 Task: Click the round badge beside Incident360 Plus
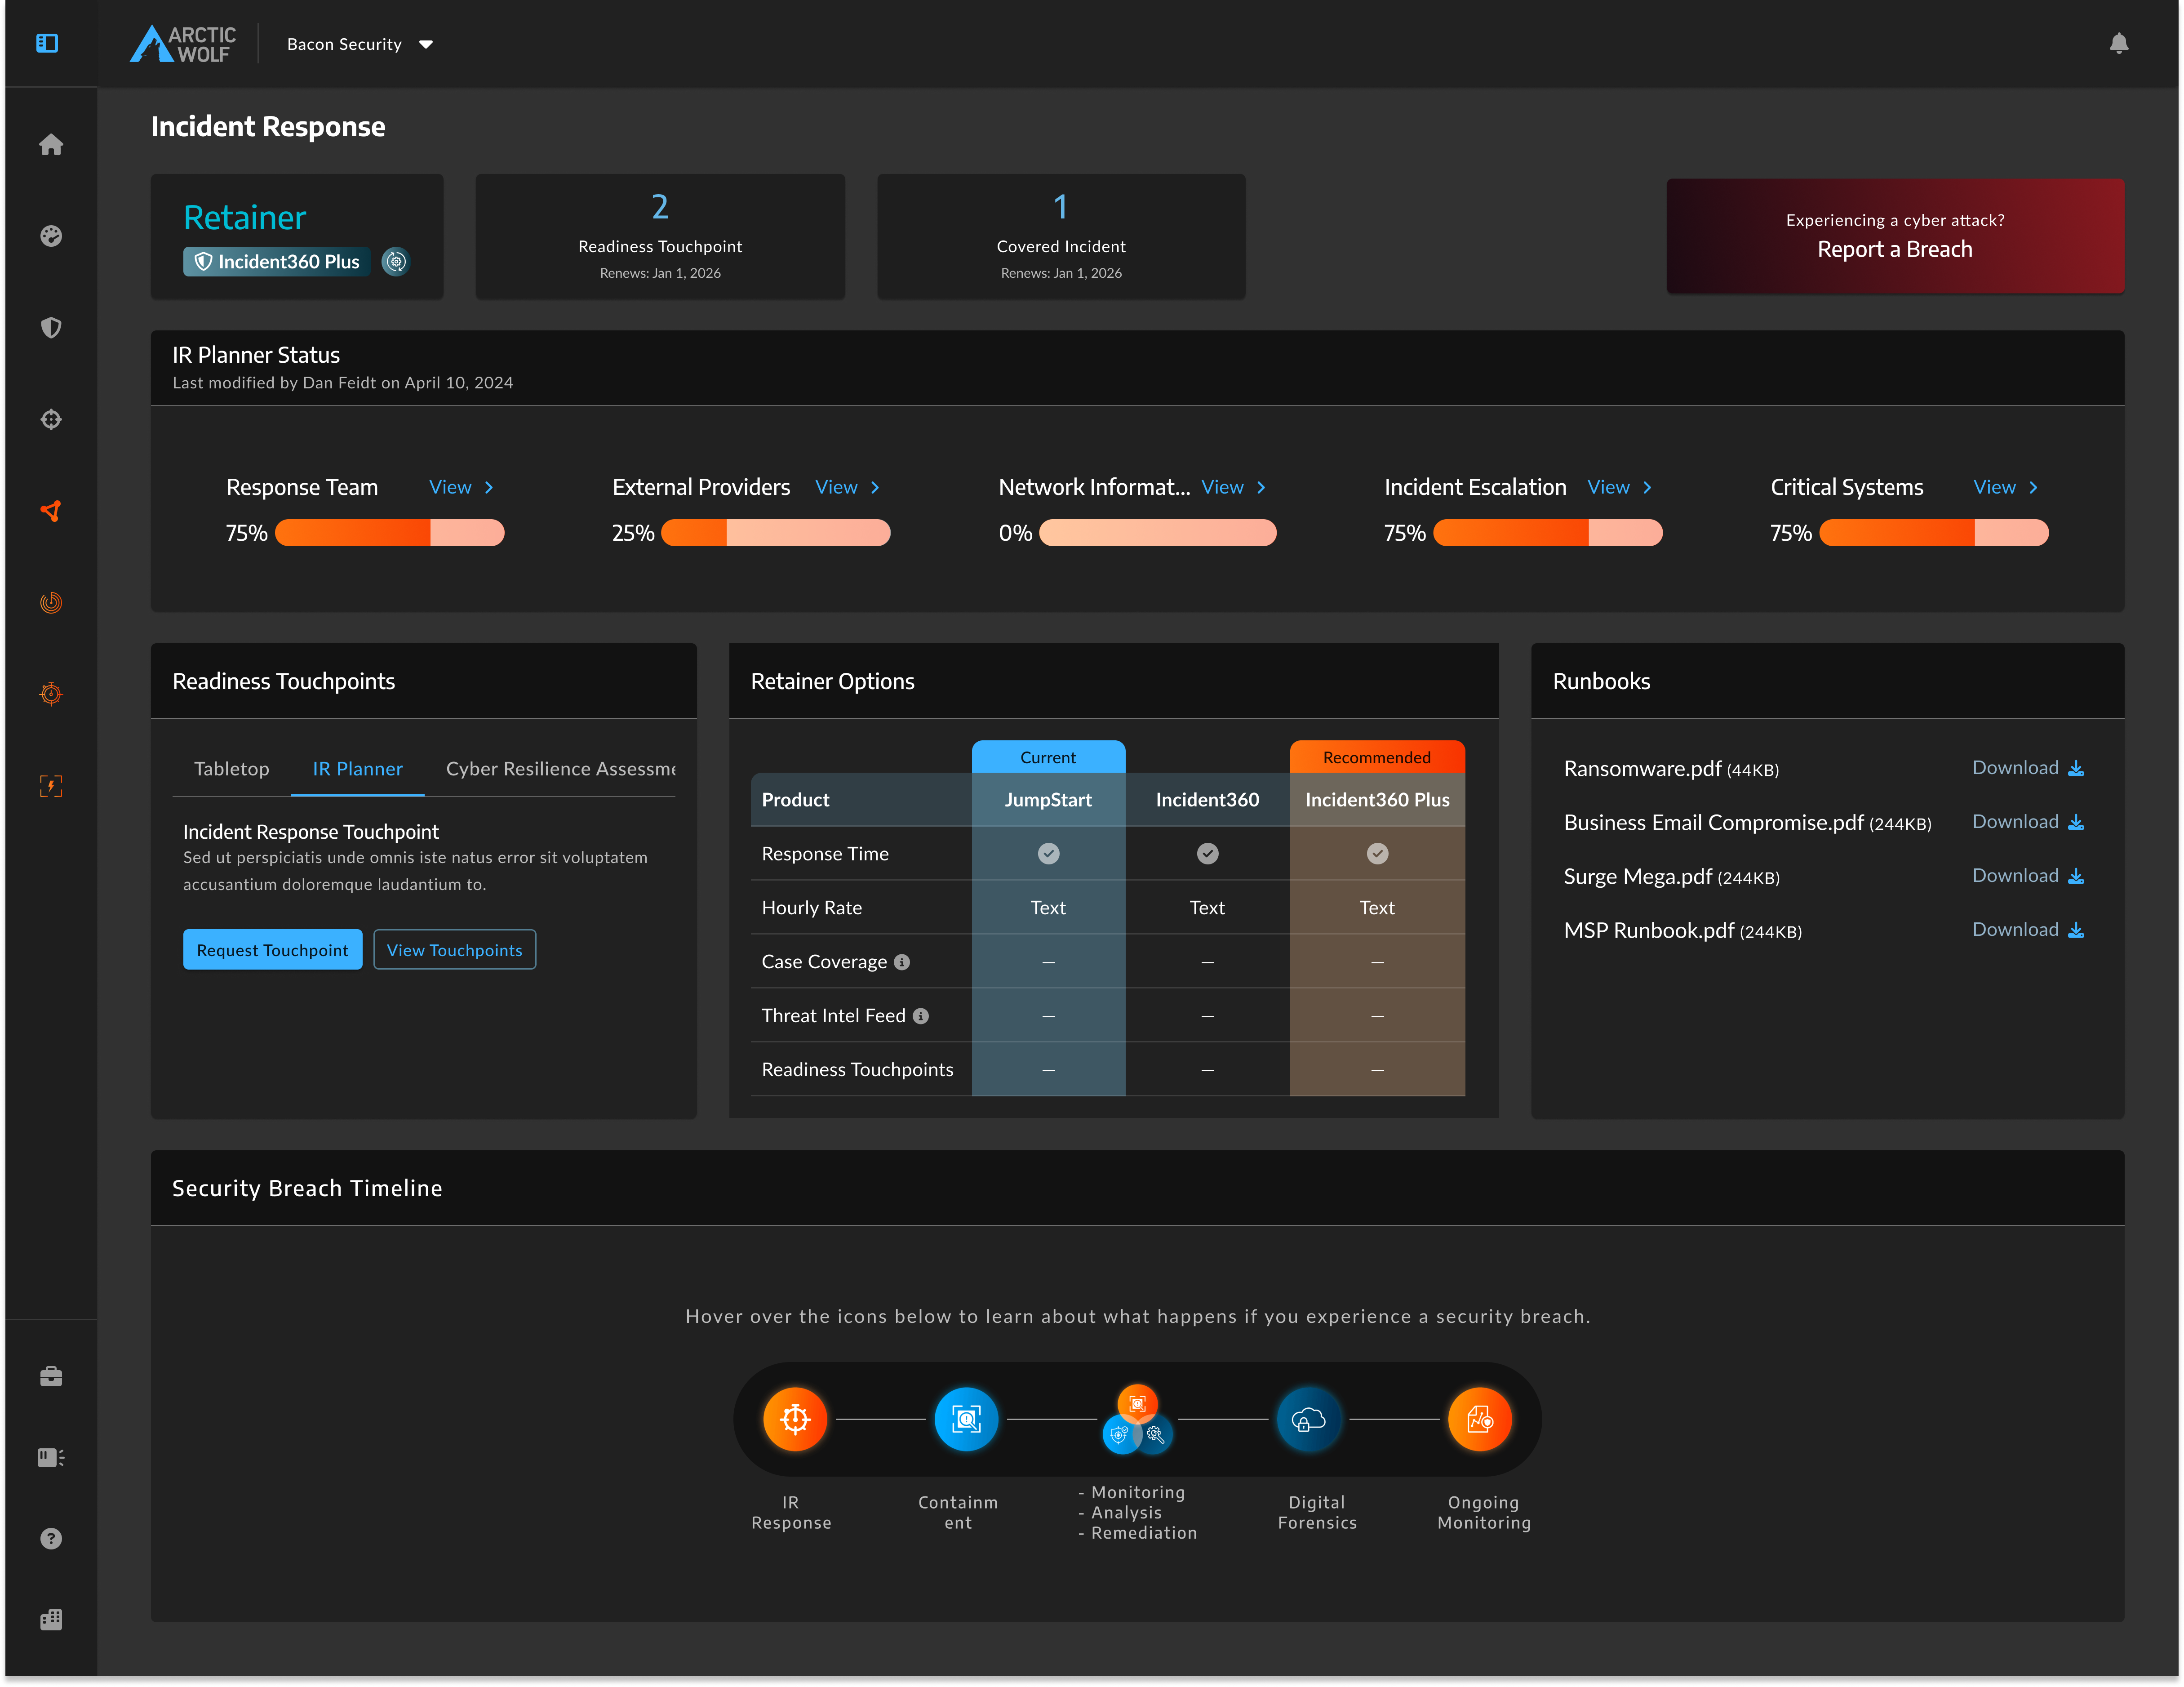click(x=396, y=262)
